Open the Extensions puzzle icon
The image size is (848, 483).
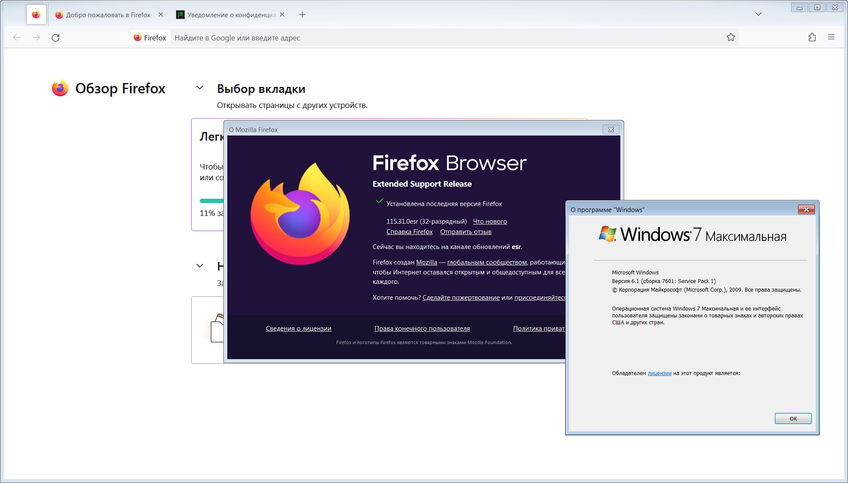tap(812, 37)
